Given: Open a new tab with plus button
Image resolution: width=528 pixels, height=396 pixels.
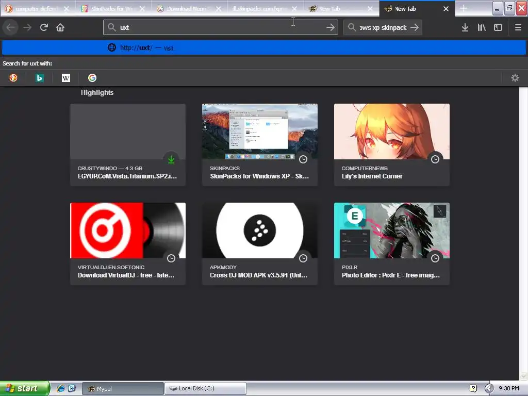Looking at the screenshot, I should pos(464,9).
